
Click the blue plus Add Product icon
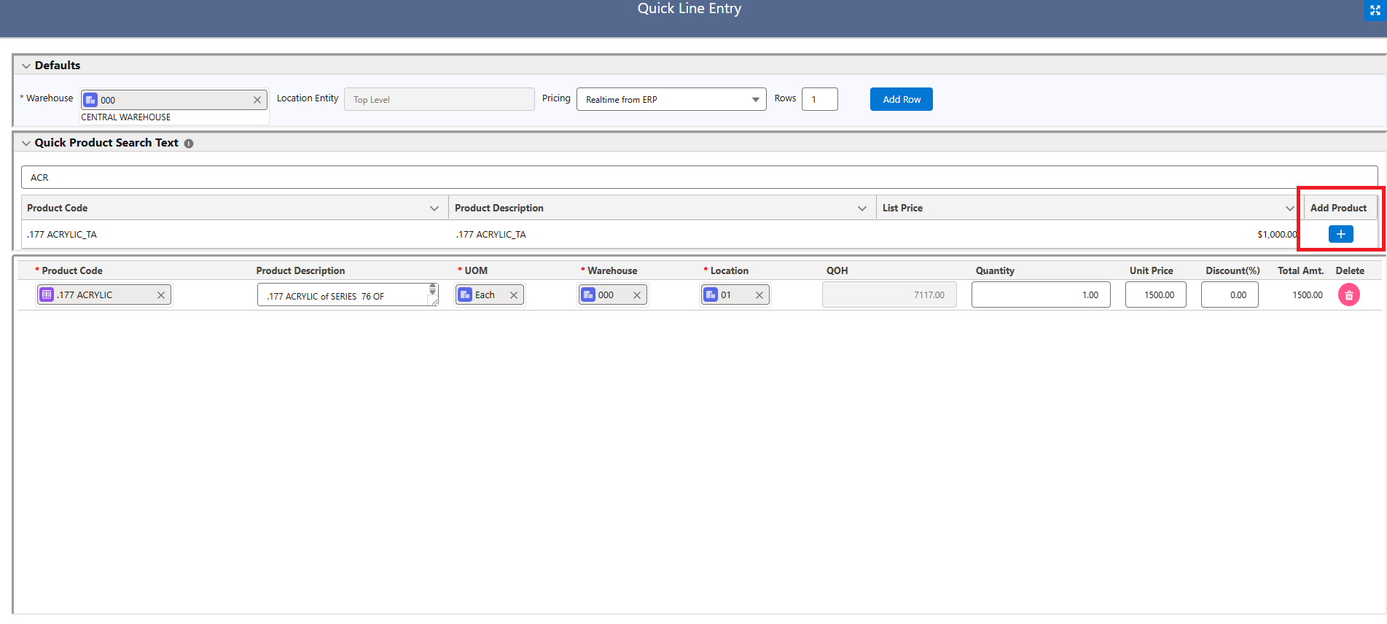pyautogui.click(x=1340, y=234)
